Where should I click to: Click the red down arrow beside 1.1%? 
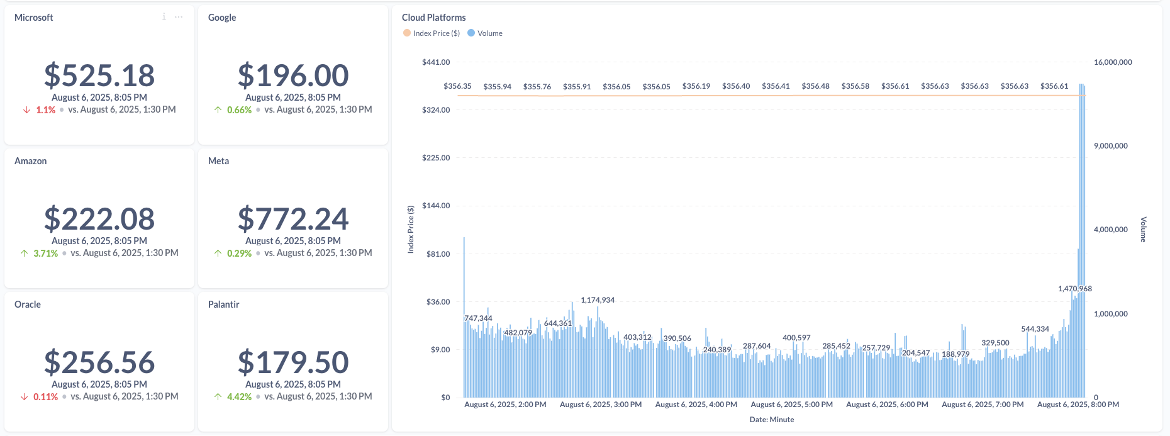click(x=26, y=110)
